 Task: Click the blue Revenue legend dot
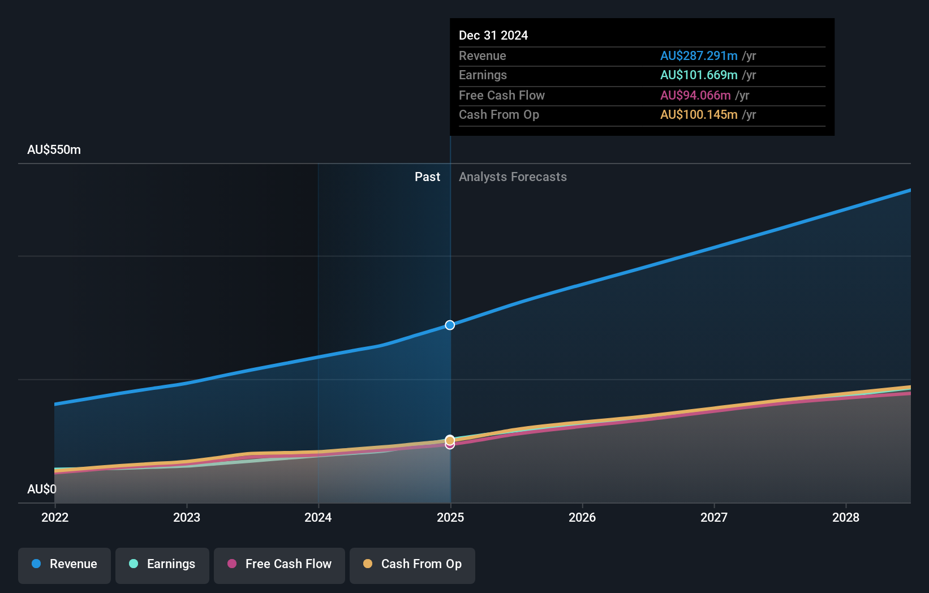(x=36, y=564)
